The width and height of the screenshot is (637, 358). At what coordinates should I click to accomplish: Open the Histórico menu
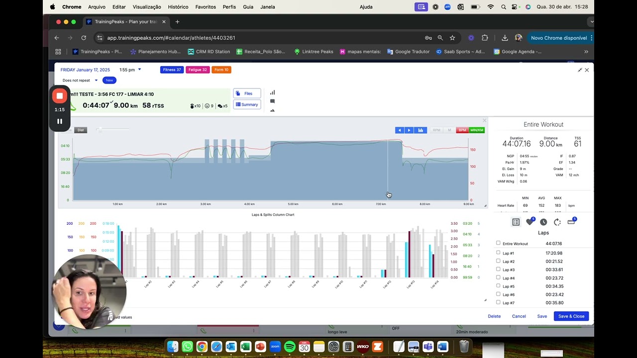coord(178,7)
